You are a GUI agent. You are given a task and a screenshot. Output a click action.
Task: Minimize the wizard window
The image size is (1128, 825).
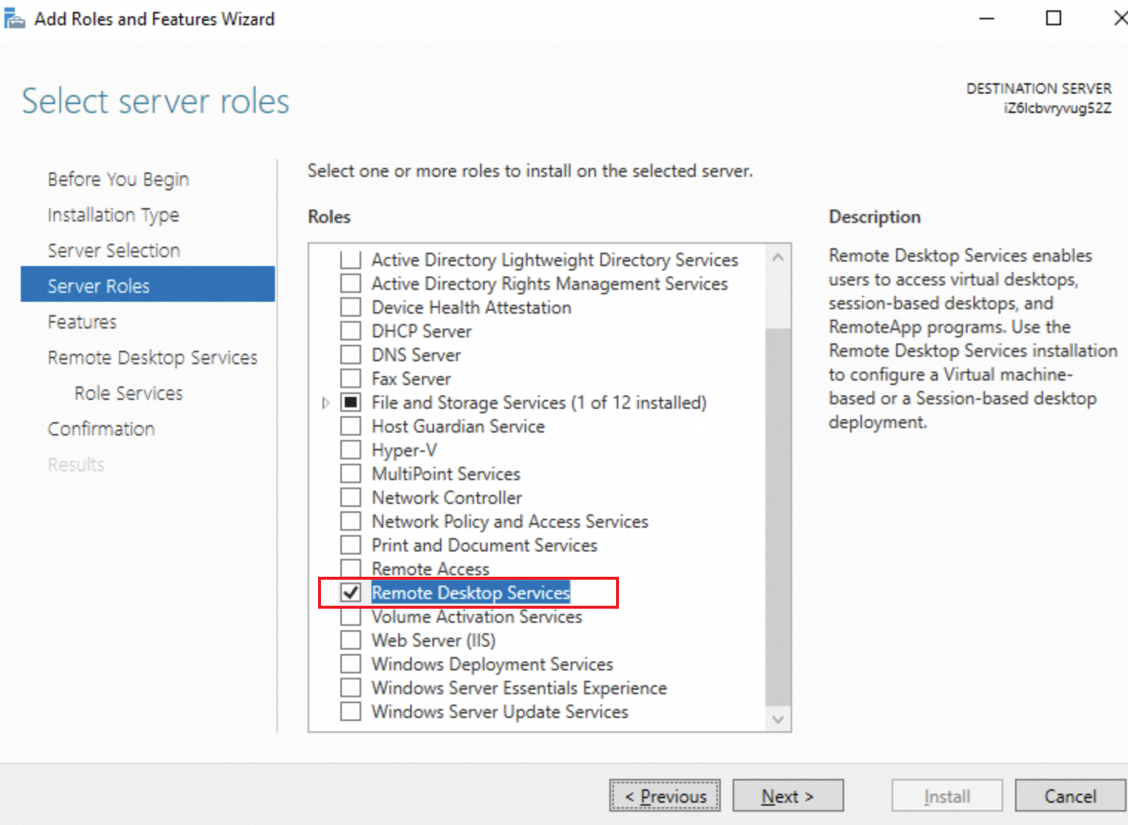(x=987, y=18)
